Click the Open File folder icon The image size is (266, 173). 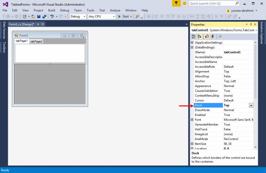[x=33, y=16]
